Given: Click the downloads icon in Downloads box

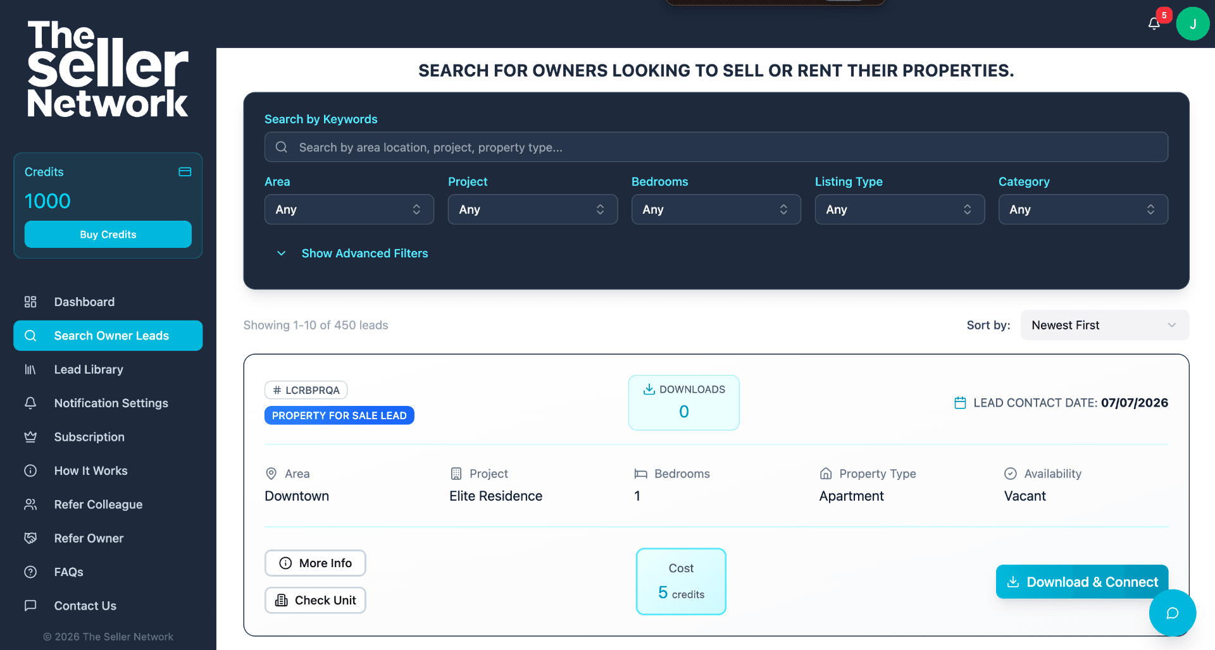Looking at the screenshot, I should (649, 389).
